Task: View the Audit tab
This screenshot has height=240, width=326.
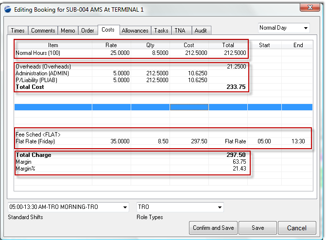Action: (x=201, y=31)
